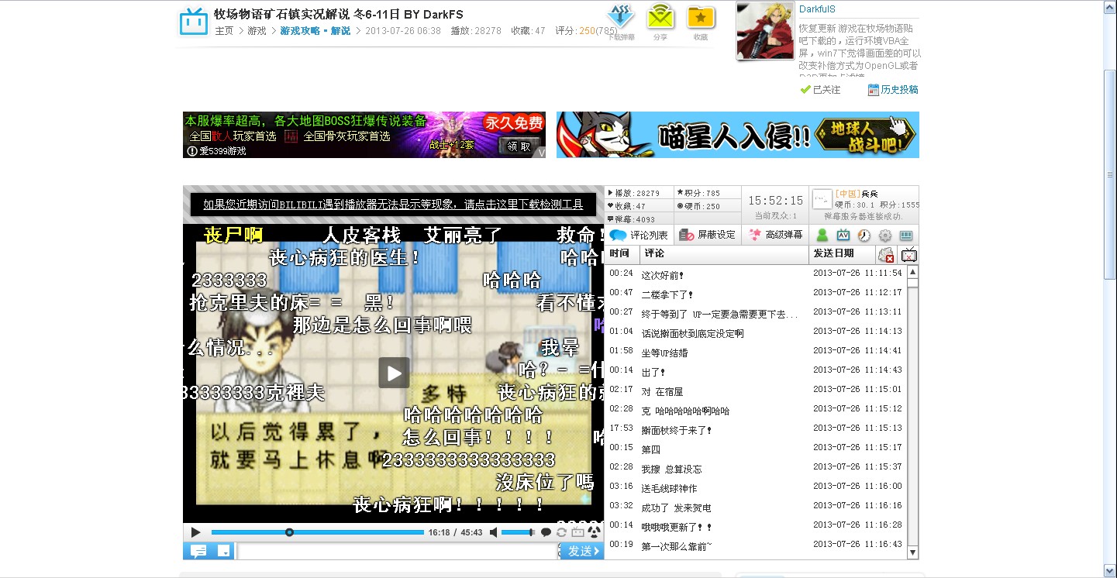Toggle danmaku display with speech bubble icon
Screen dimensions: 1117x578
click(546, 532)
